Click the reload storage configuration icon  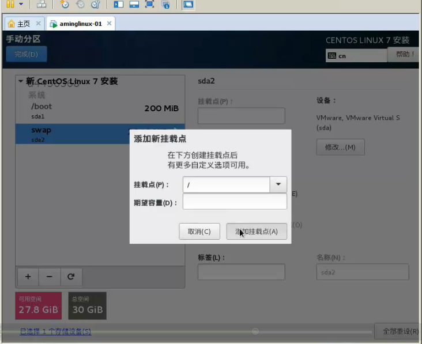(x=71, y=277)
